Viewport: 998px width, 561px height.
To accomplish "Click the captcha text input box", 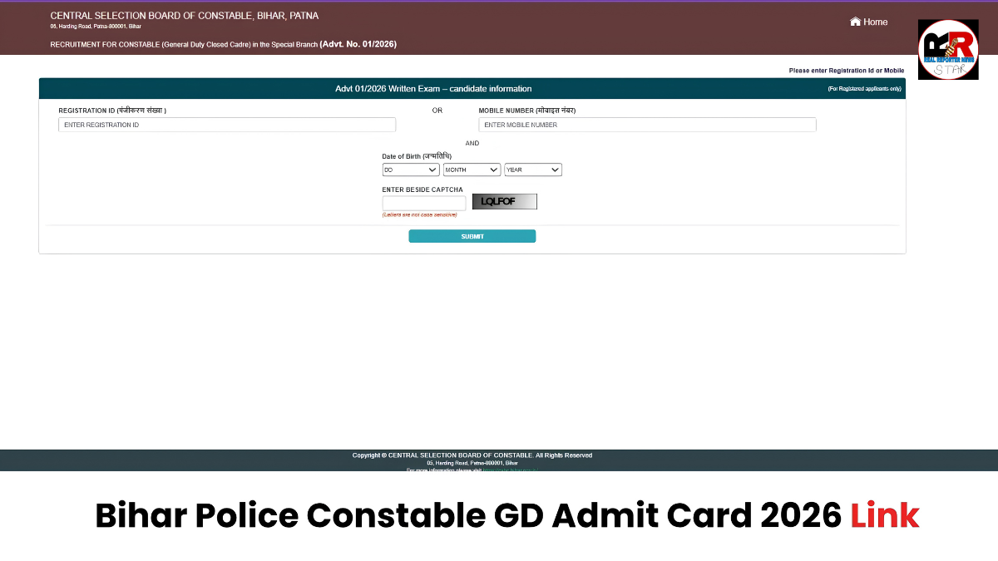I will pos(424,203).
